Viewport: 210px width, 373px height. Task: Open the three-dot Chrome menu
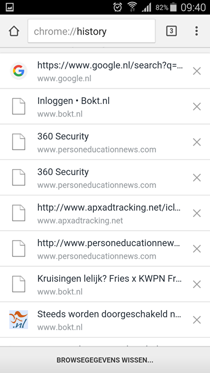(x=196, y=31)
